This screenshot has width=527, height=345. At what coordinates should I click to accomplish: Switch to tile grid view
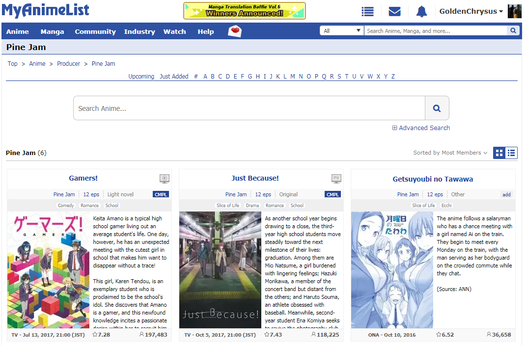[499, 153]
